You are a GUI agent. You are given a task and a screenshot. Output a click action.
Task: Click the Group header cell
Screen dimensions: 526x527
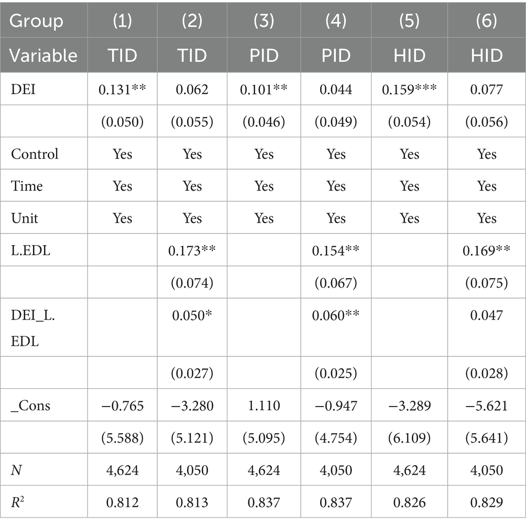(x=37, y=21)
